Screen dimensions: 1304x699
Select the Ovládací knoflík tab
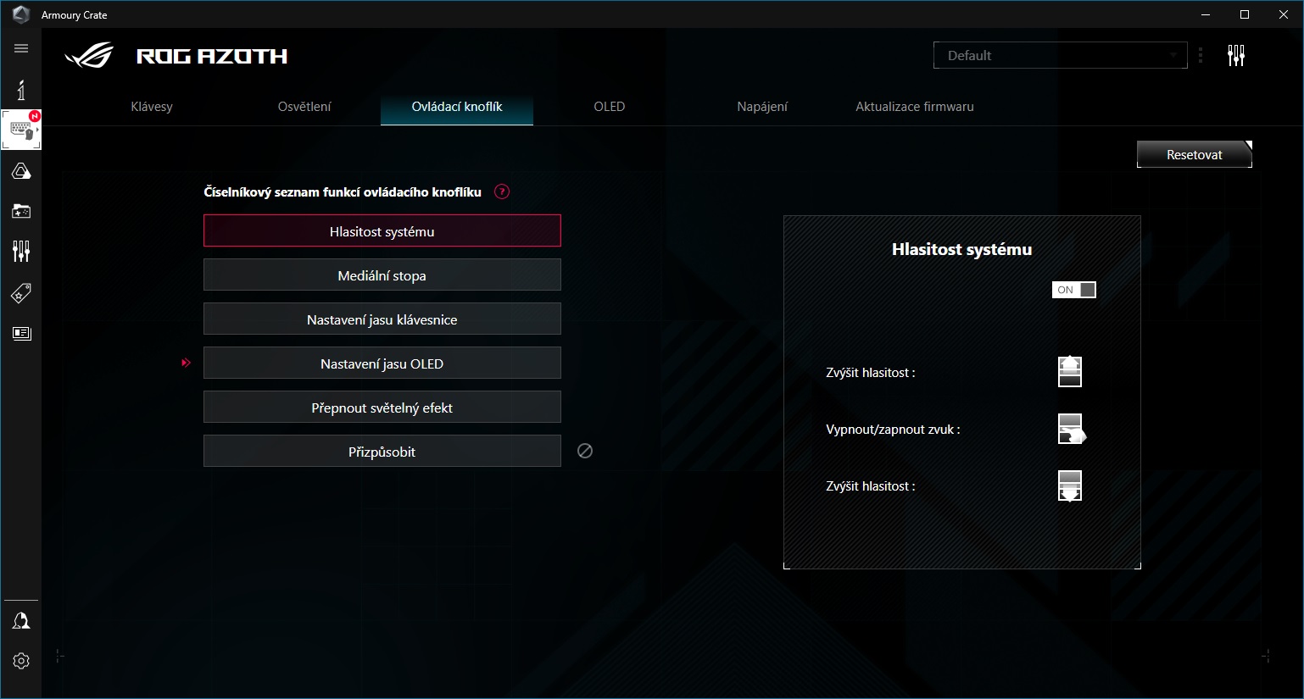(457, 107)
